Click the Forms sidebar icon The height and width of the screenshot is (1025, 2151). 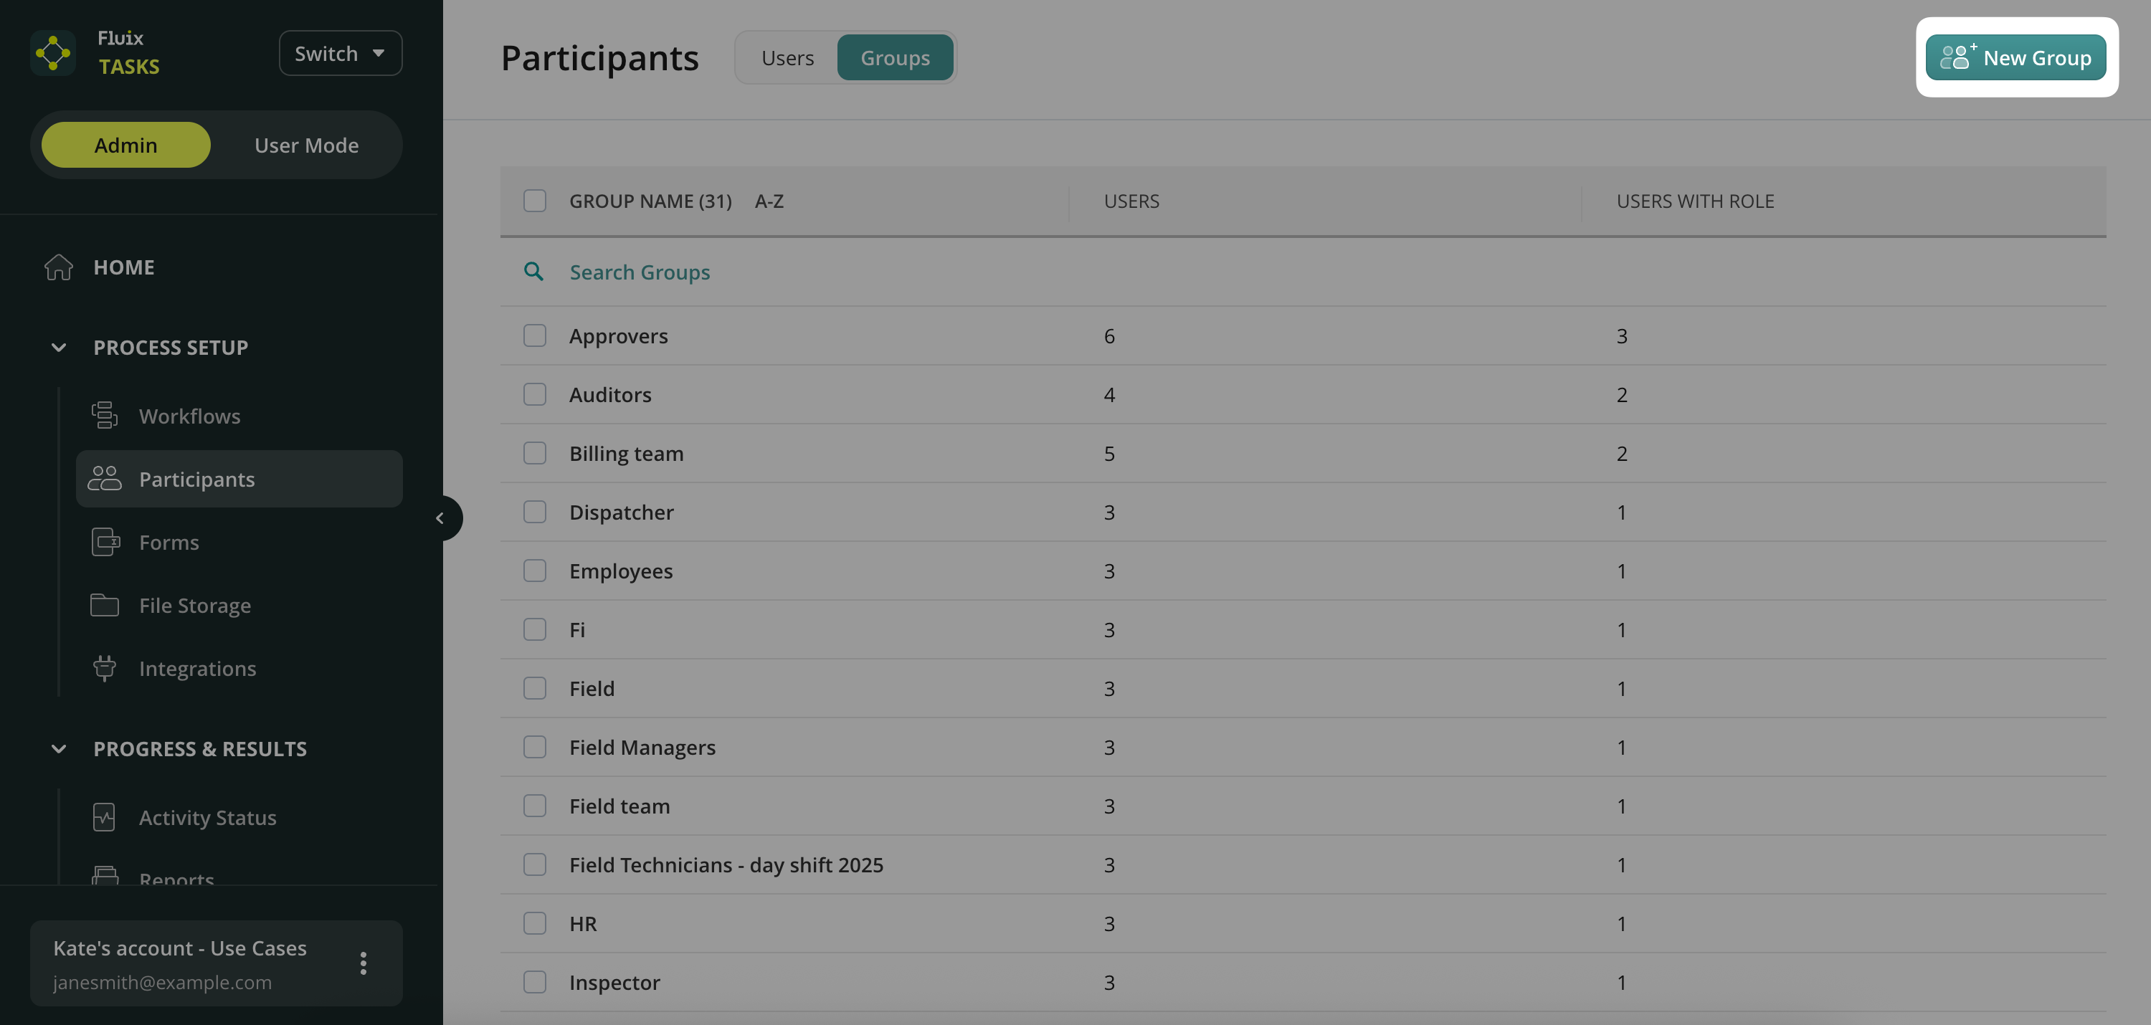point(105,542)
